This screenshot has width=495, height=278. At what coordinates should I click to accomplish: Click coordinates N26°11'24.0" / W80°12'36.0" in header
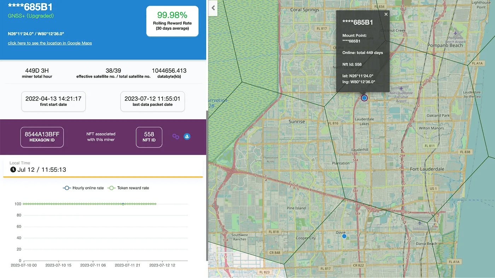click(36, 34)
